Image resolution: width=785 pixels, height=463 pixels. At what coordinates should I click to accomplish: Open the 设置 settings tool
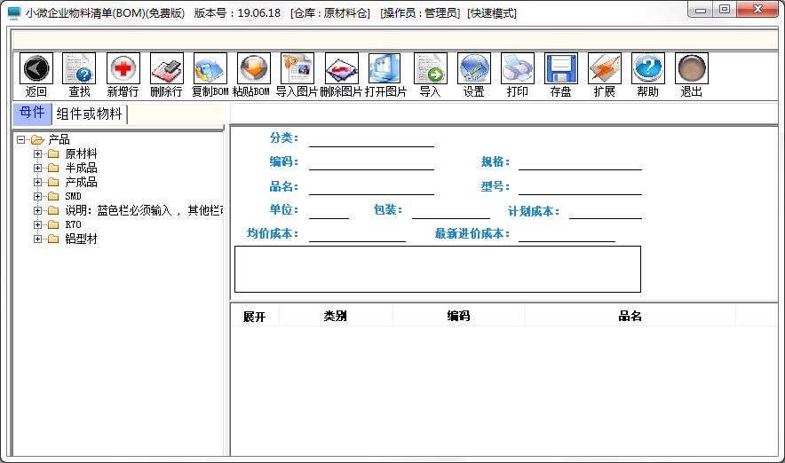474,68
